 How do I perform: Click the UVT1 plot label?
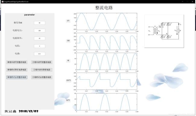(x=68, y=80)
